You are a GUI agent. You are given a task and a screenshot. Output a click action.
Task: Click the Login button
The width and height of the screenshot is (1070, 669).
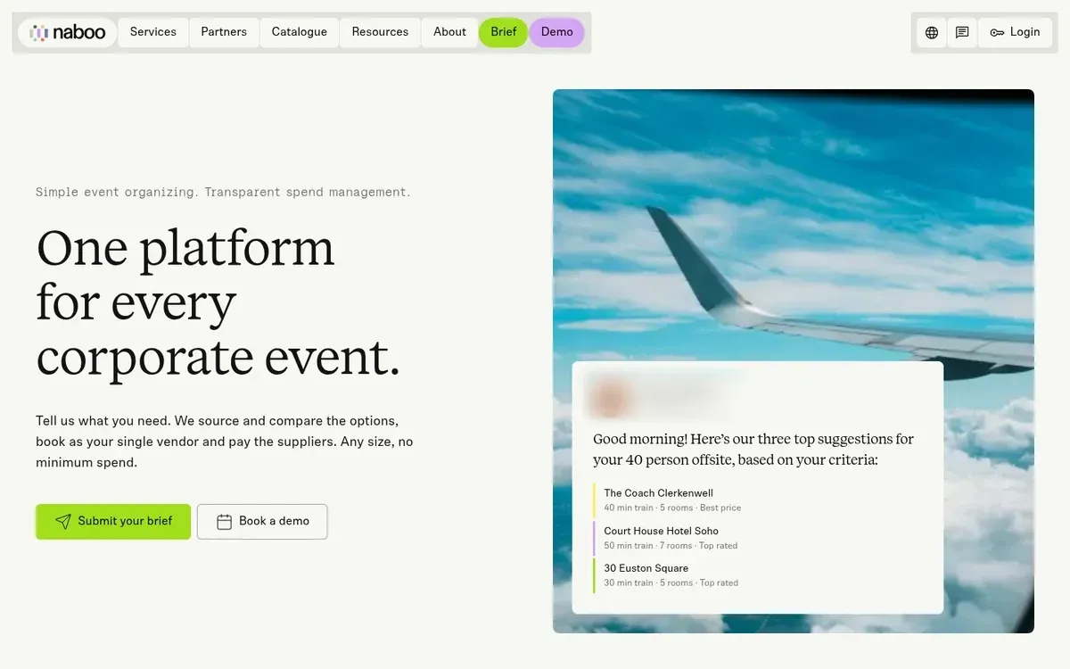1015,32
